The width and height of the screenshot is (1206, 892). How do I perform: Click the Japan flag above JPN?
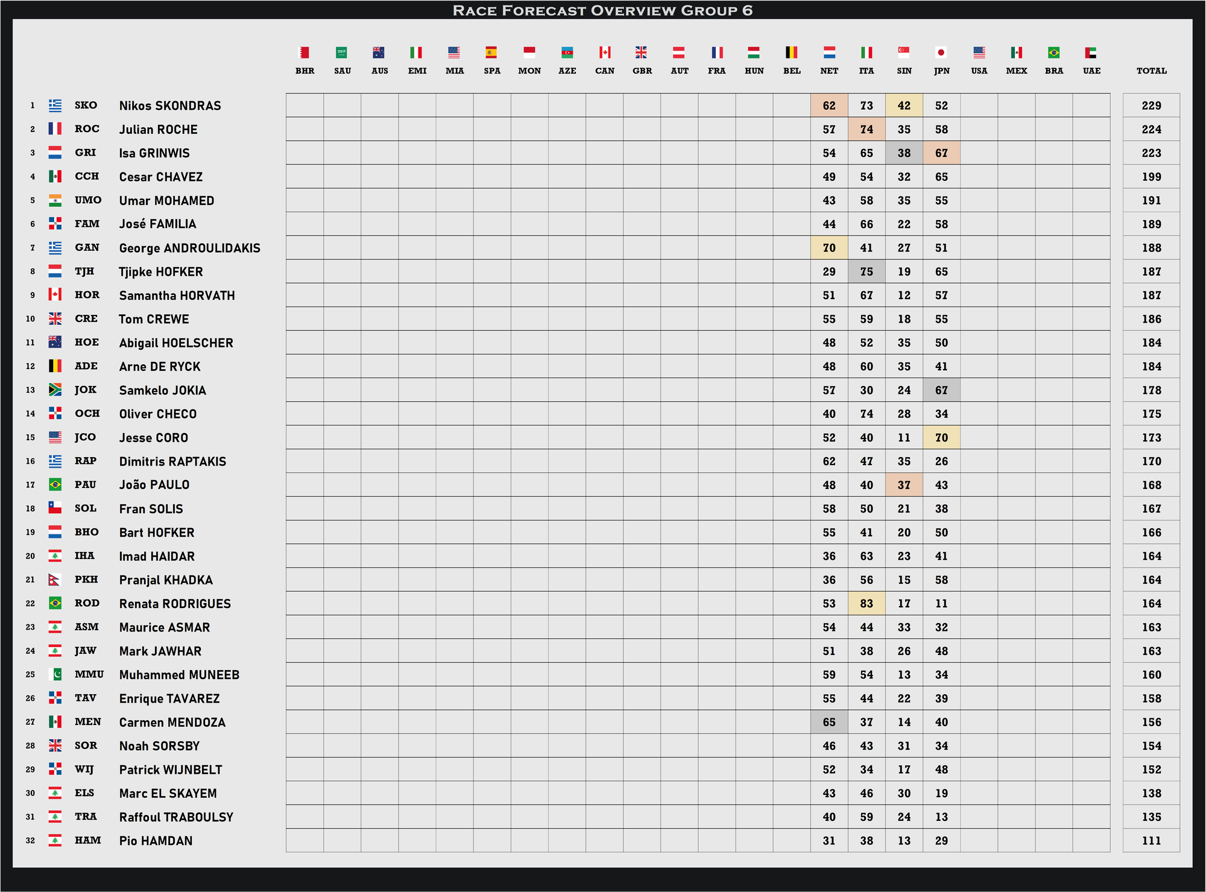click(x=941, y=52)
